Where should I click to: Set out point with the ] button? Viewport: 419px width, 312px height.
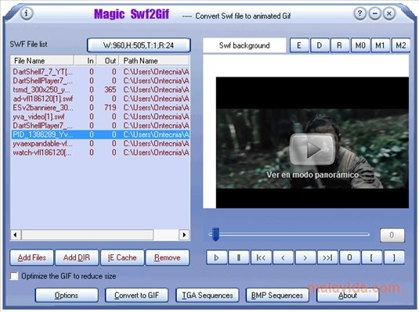(394, 257)
